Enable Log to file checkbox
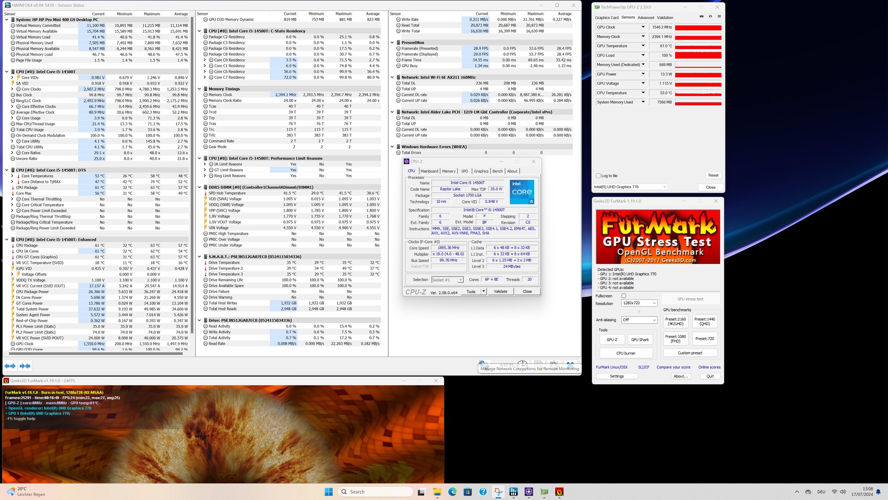Screen dimensions: 888x500 pos(598,176)
